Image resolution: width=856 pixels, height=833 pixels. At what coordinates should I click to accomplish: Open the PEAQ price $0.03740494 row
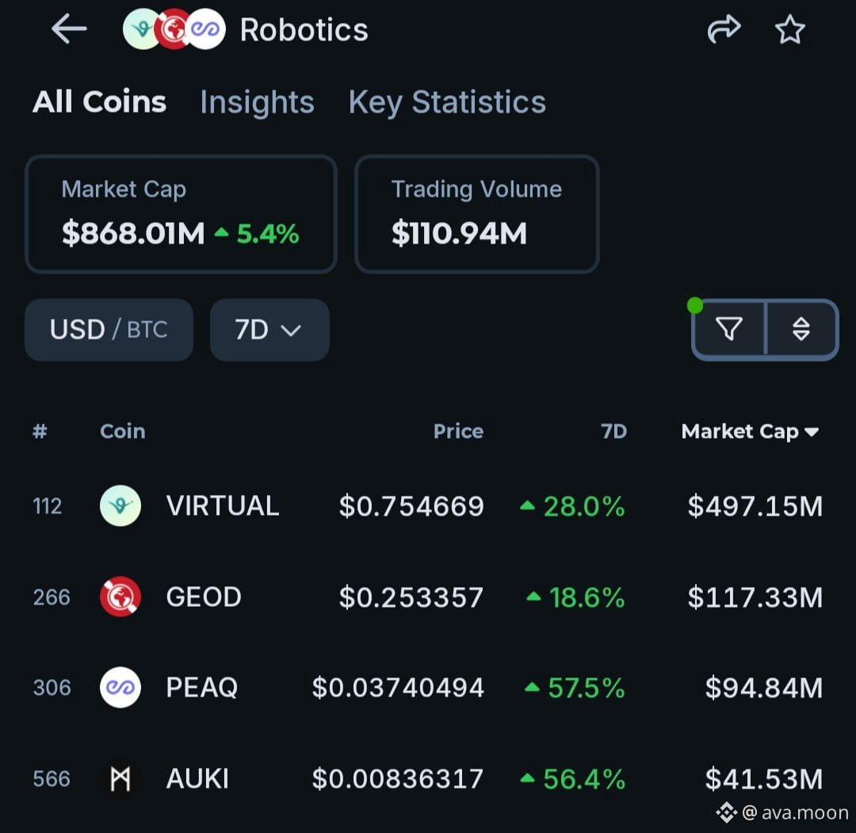click(x=428, y=688)
